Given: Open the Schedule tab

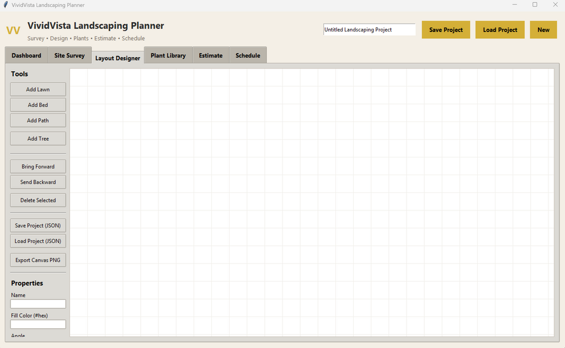Looking at the screenshot, I should (x=248, y=55).
